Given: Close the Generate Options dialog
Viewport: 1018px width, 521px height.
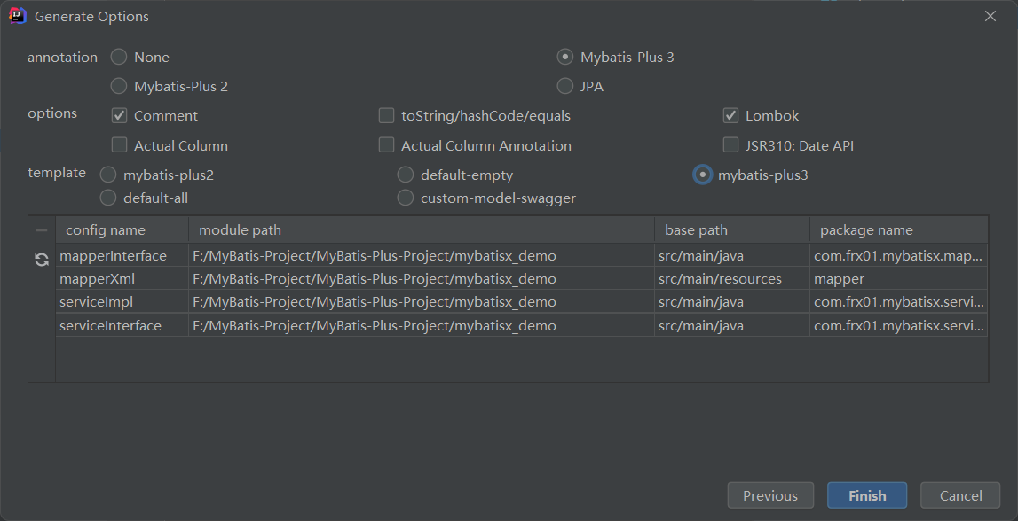Looking at the screenshot, I should pyautogui.click(x=990, y=16).
